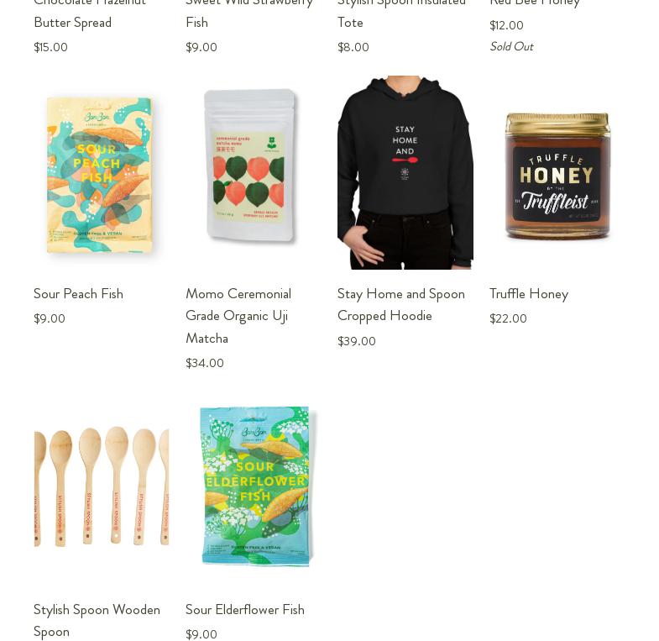Screen dimensions: 659x641
Task: Open Momo Ceremonial Grade Organic Uji Matcha link
Action: [238, 316]
